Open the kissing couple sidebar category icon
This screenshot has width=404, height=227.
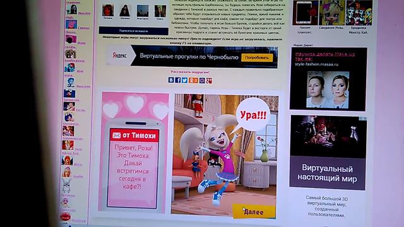point(69,107)
